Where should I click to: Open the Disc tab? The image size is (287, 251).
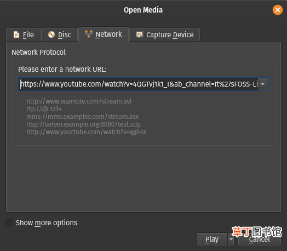coord(60,35)
